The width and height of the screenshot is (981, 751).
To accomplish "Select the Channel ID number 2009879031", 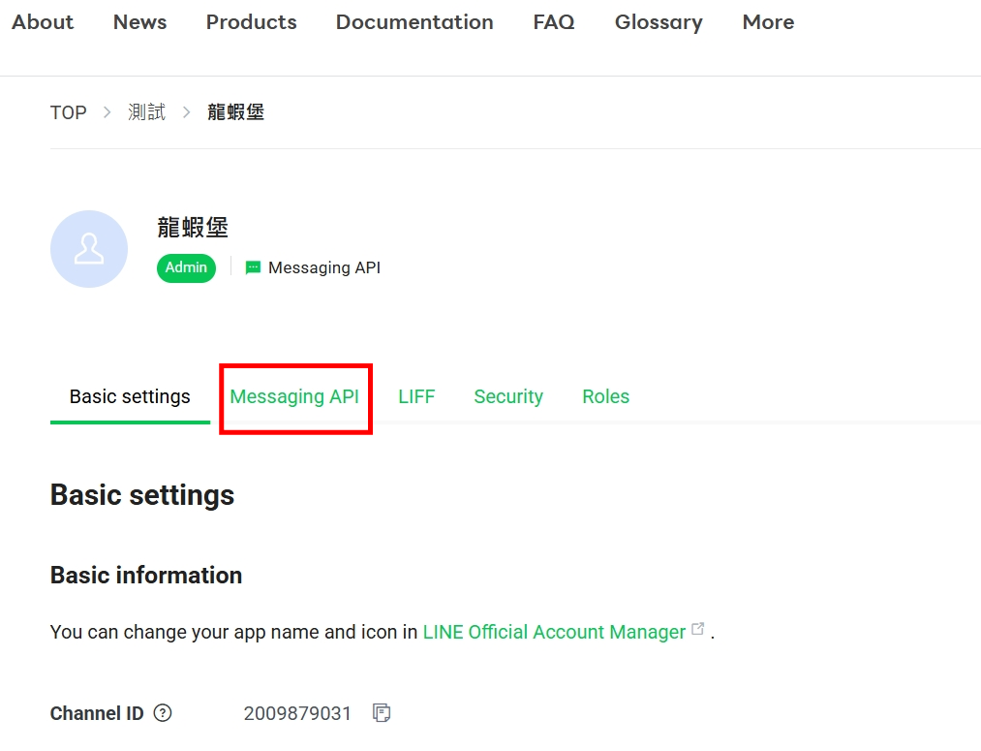I will (x=297, y=713).
